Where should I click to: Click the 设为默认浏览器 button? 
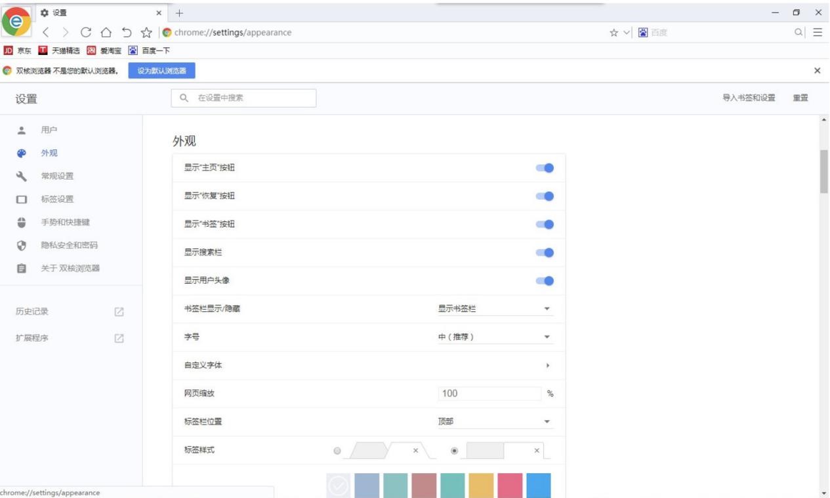click(x=162, y=70)
